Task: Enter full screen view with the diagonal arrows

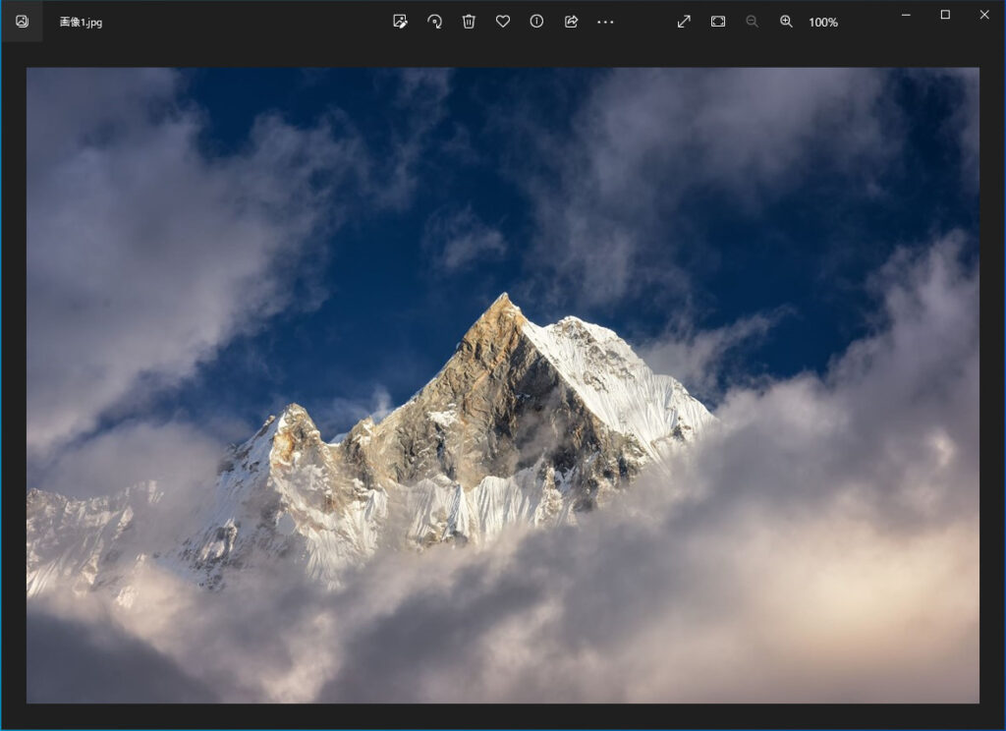Action: (x=684, y=22)
